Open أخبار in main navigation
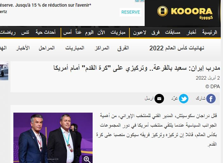 pyautogui.click(x=191, y=32)
